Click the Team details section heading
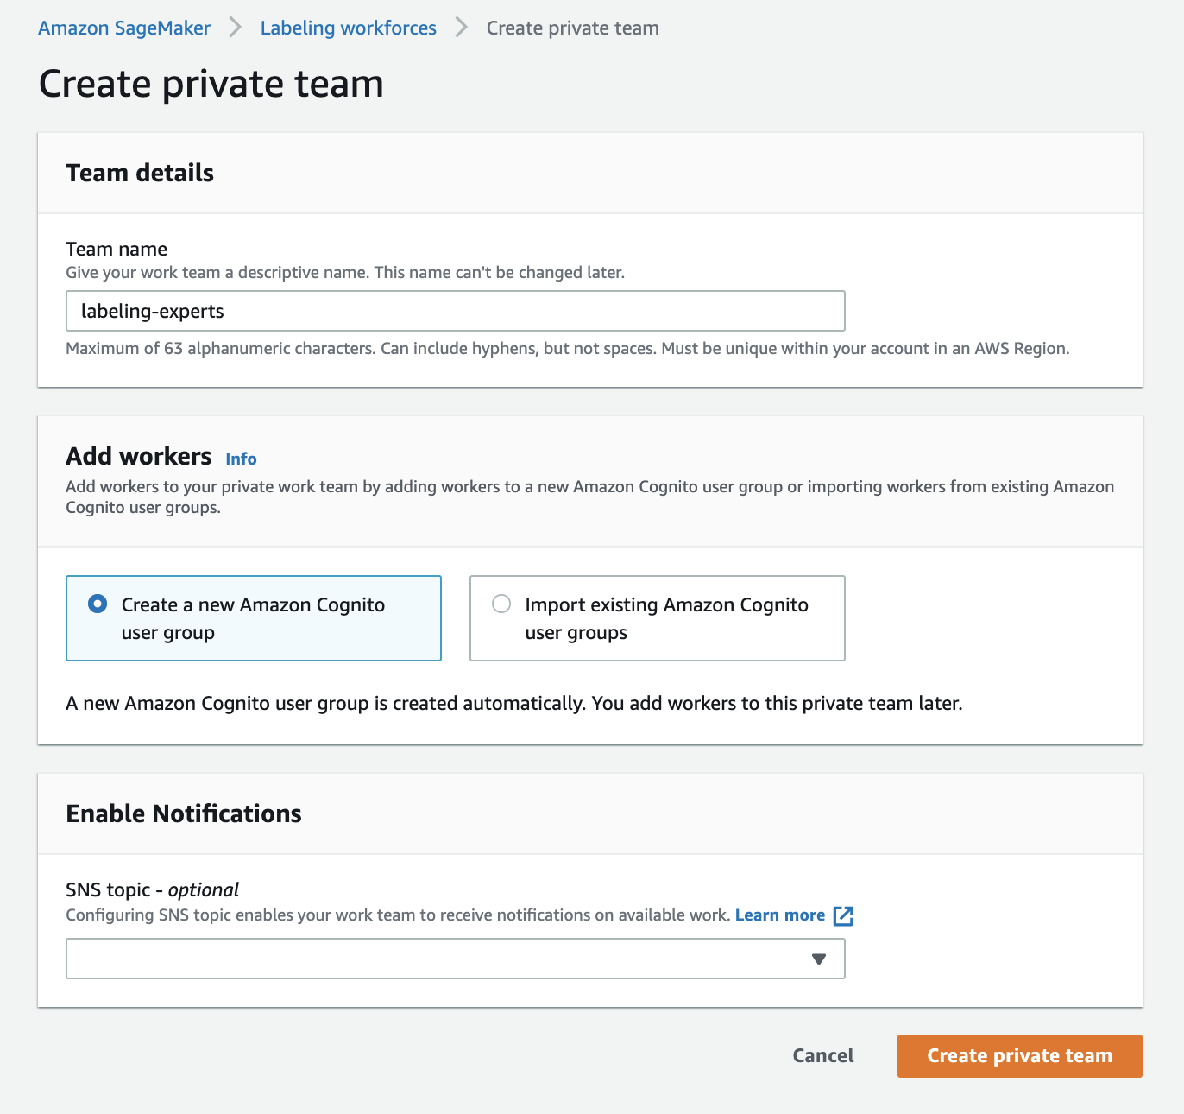 140,173
